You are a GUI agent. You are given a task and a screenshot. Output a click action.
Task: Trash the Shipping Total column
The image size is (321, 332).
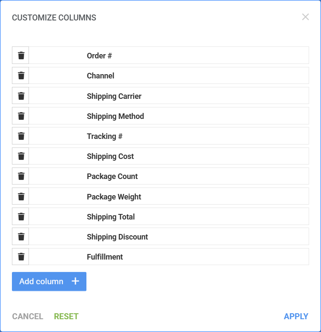21,217
